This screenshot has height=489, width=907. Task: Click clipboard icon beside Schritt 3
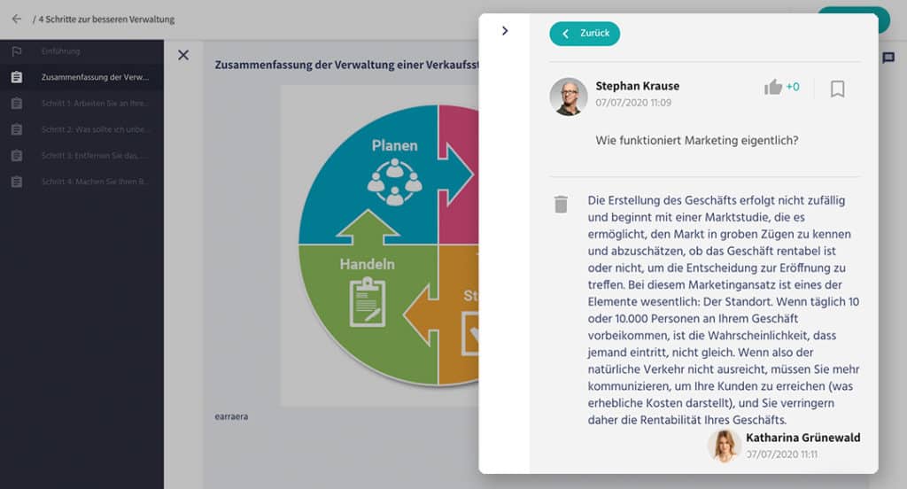(x=17, y=155)
